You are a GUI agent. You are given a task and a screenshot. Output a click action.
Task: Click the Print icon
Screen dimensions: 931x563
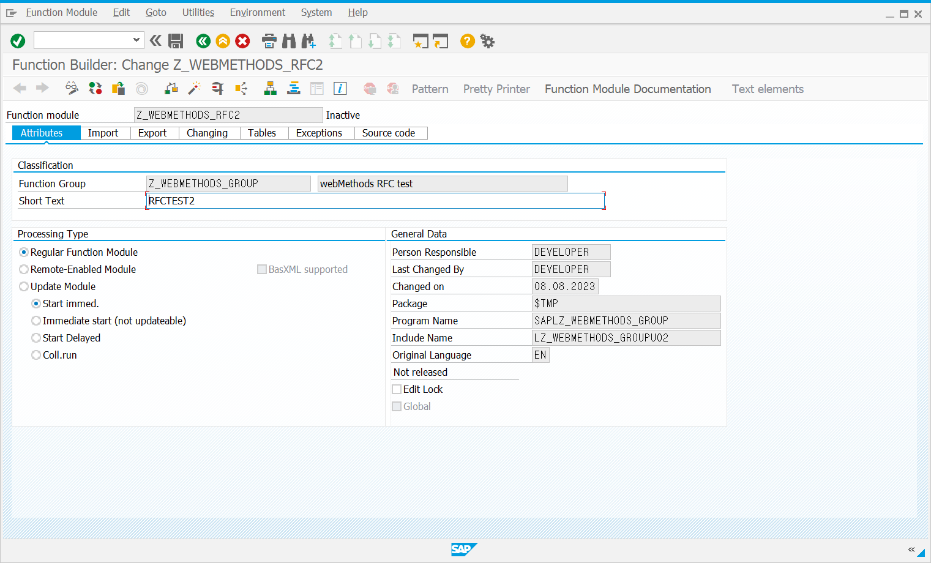269,41
